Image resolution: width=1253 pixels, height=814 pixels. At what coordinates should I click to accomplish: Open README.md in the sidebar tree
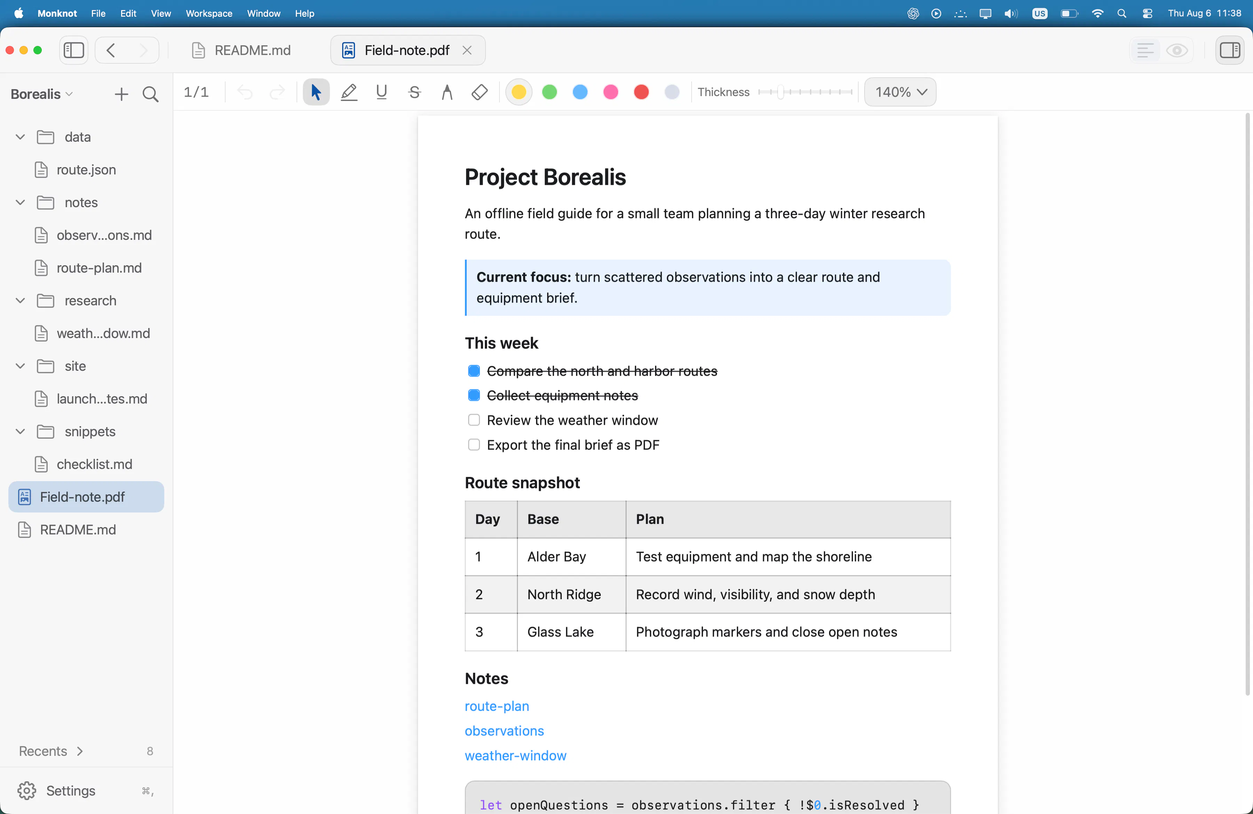(86, 530)
